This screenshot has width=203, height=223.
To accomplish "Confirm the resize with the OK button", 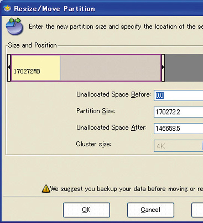I will (x=86, y=210).
